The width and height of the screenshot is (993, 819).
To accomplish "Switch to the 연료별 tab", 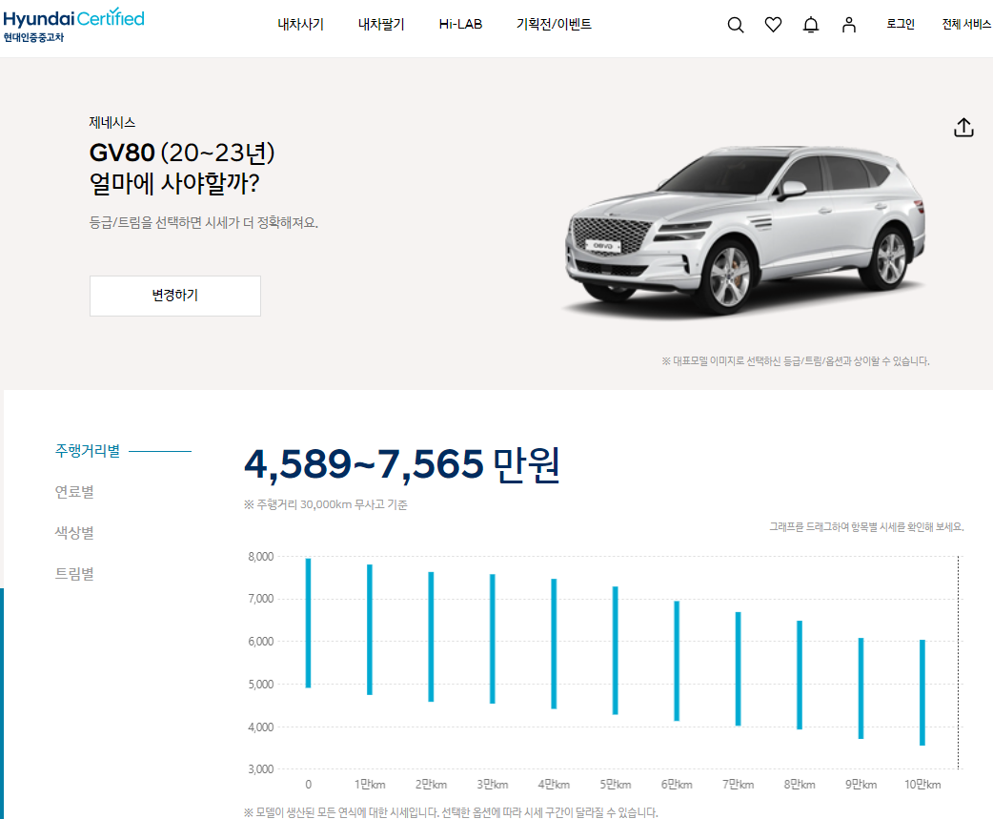I will pos(74,492).
